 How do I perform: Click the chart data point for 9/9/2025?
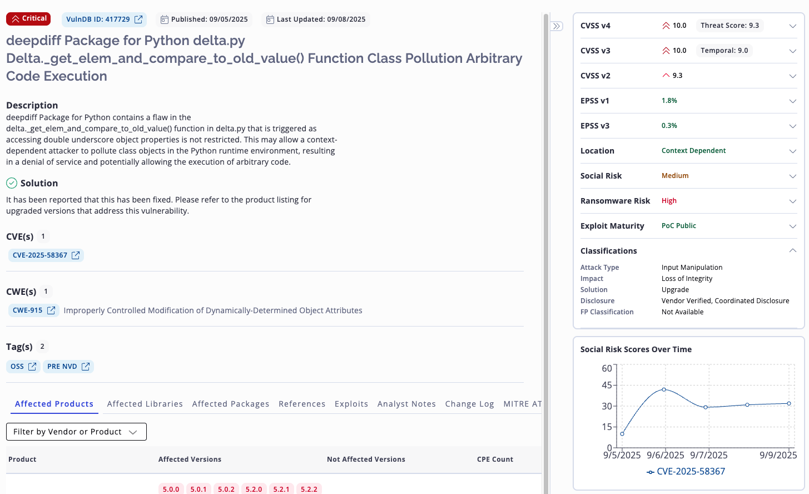tap(789, 403)
